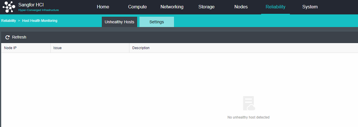This screenshot has height=127, width=358.
Task: Click the Refresh circular arrow icon
Action: (x=7, y=37)
